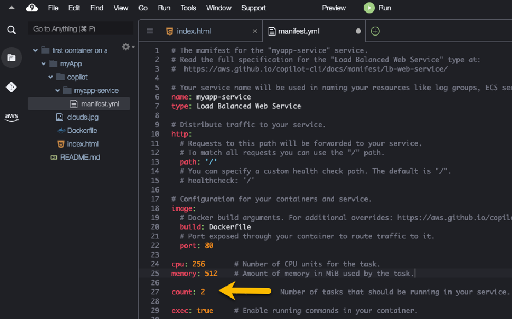Collapse the 'first container on a' root folder
Screen dimensions: 515x320
(x=36, y=50)
